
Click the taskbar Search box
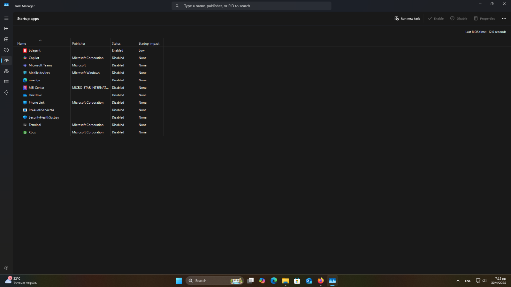click(x=215, y=281)
